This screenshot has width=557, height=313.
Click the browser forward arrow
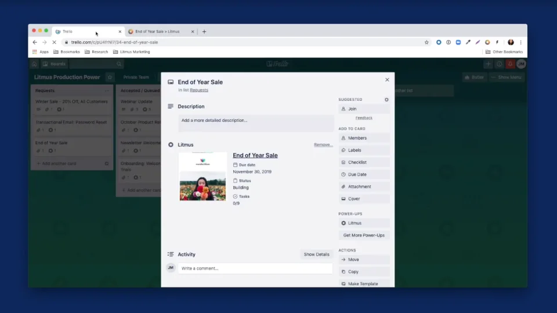pyautogui.click(x=45, y=42)
